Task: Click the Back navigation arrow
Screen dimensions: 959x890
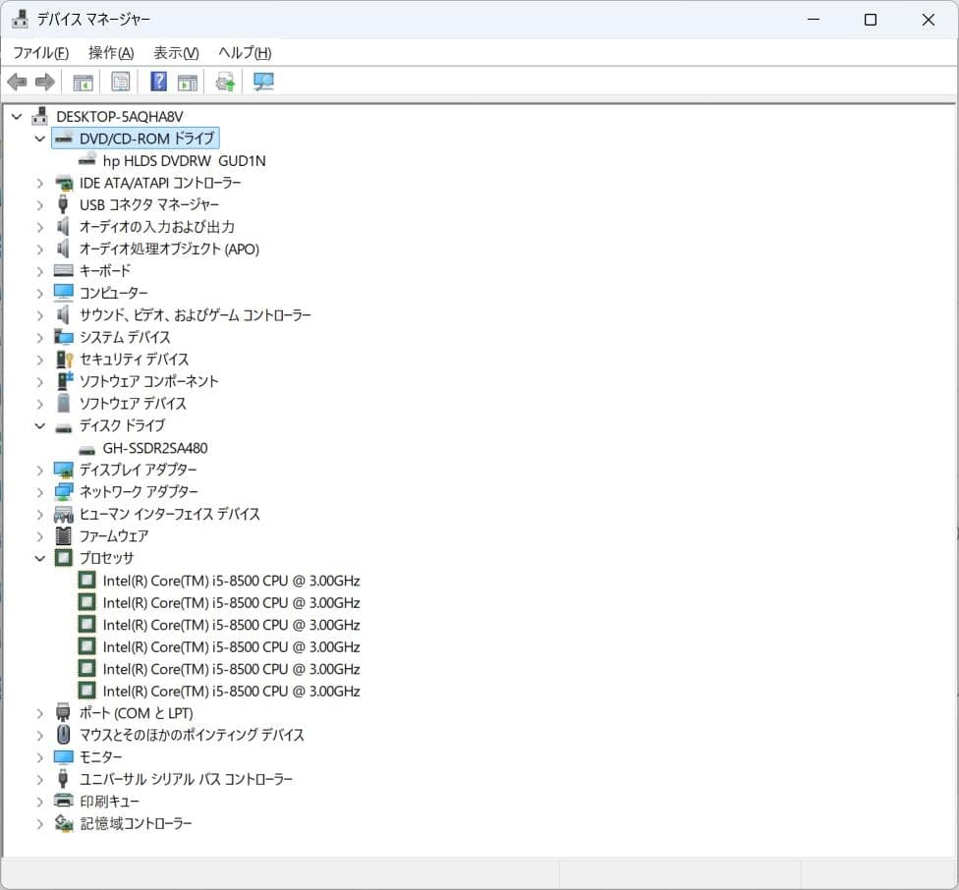Action: (17, 81)
